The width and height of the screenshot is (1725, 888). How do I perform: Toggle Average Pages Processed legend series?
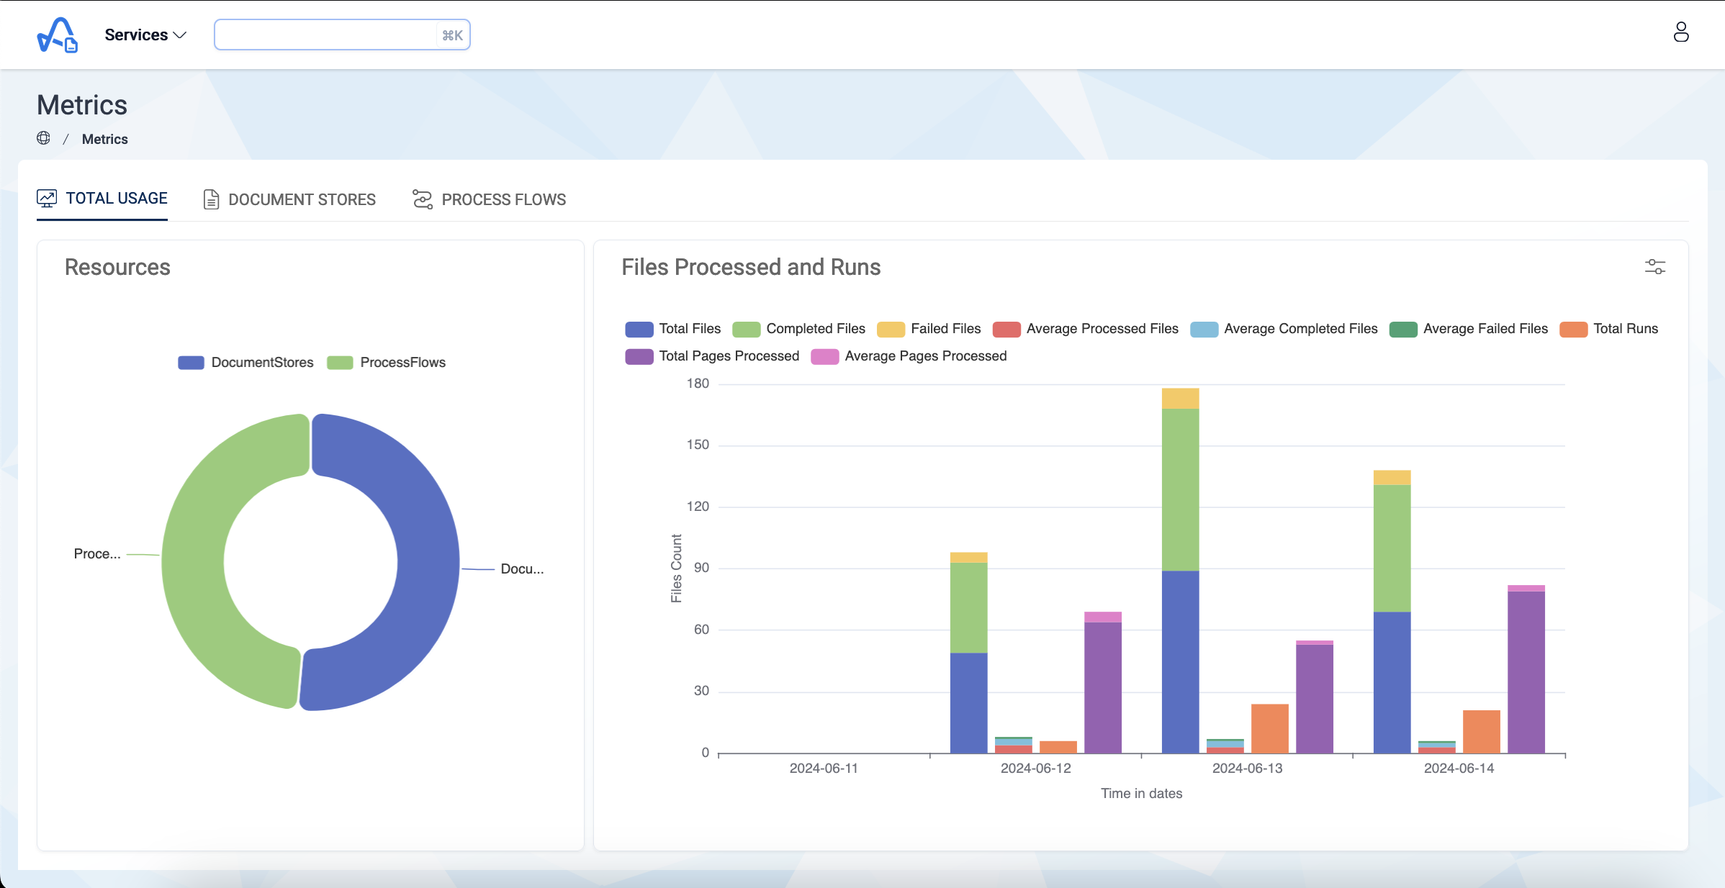(x=909, y=356)
